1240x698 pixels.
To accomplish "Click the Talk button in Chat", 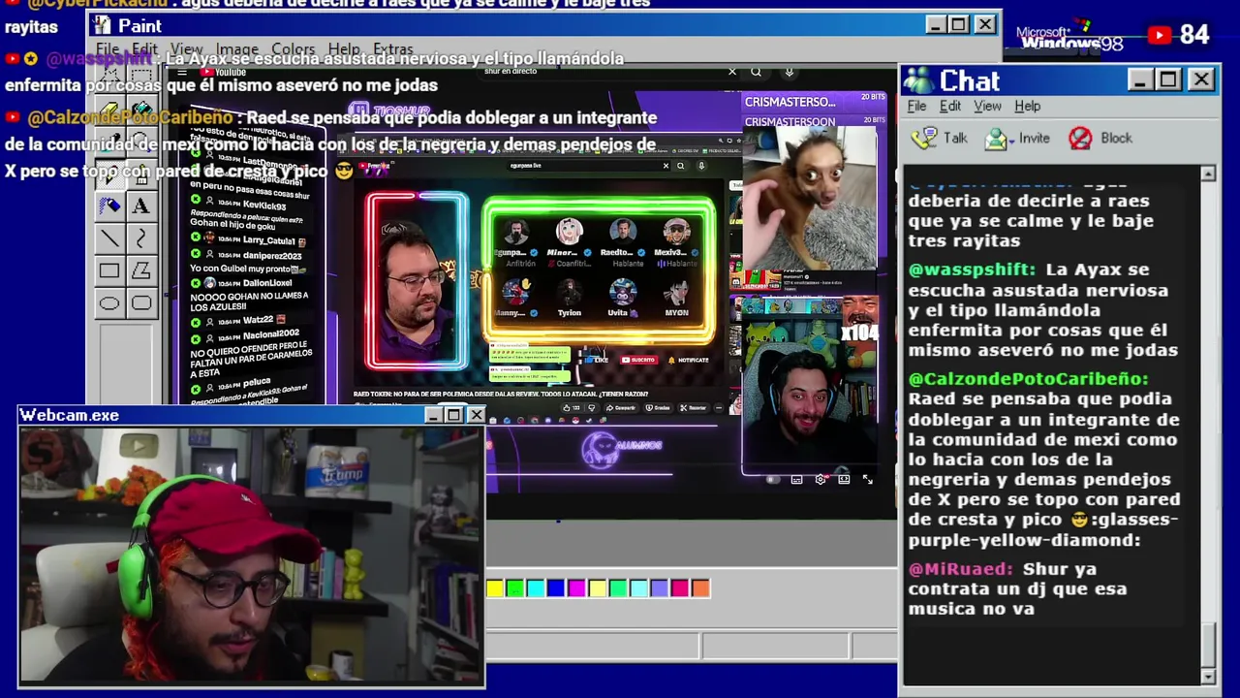I will [940, 138].
